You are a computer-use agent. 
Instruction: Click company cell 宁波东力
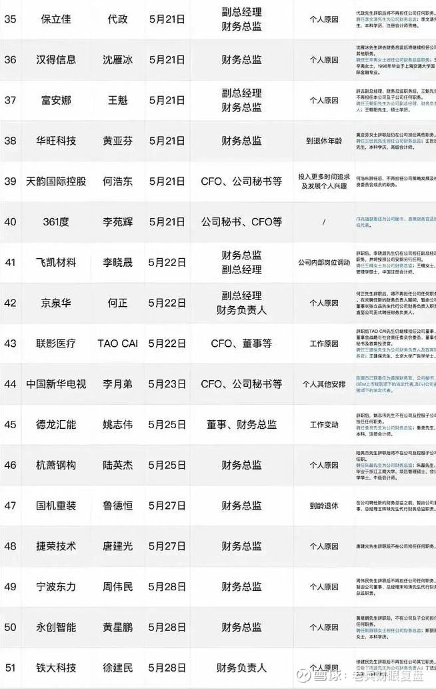[56, 586]
